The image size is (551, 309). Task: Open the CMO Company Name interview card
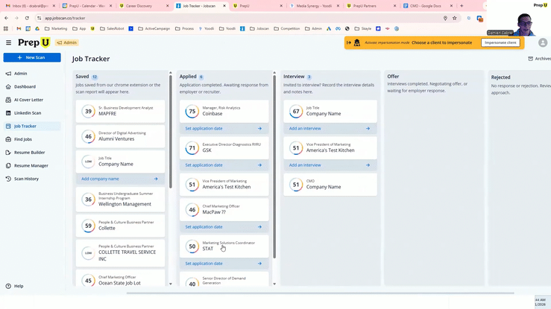pos(330,185)
